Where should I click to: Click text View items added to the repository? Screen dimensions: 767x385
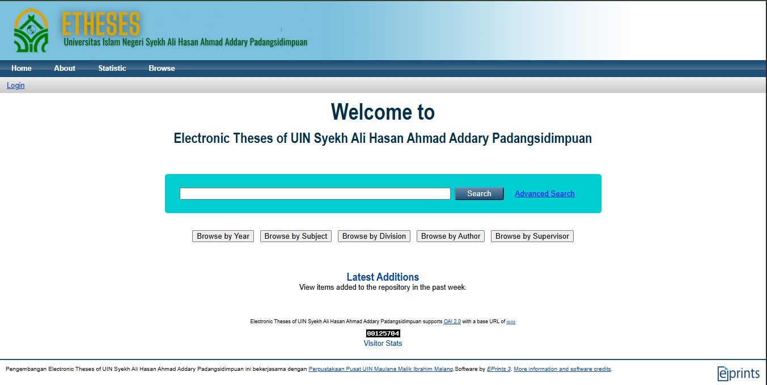(383, 287)
